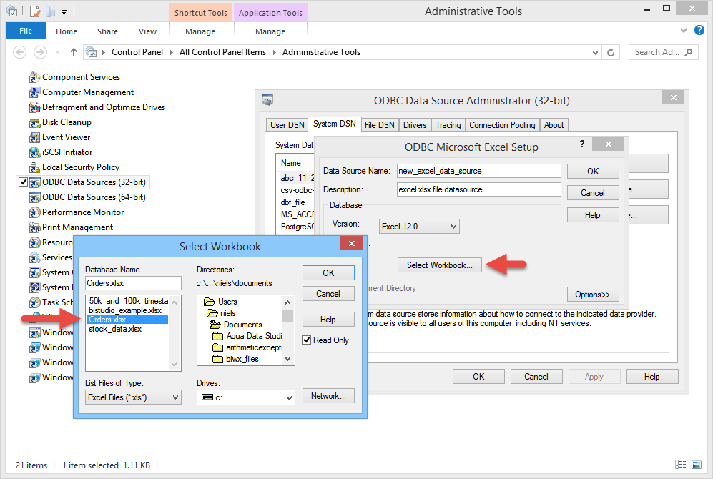
Task: Open the Explorer help question mark icon
Action: click(x=699, y=31)
